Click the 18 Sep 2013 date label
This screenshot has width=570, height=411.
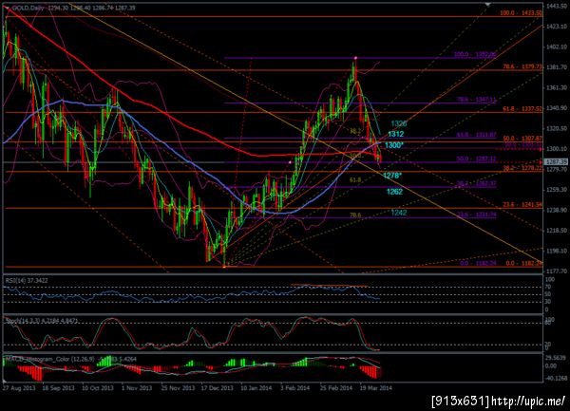pyautogui.click(x=58, y=388)
